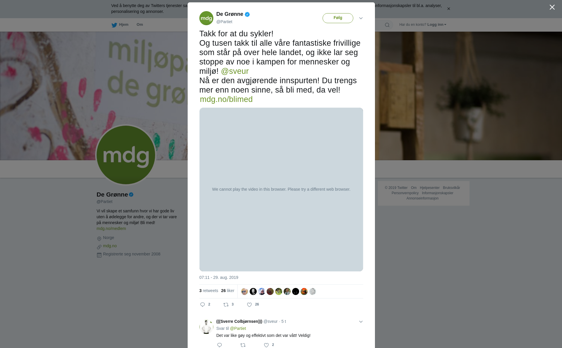Click the Twitter bird Hjem icon
The height and width of the screenshot is (348, 562).
pyautogui.click(x=114, y=25)
